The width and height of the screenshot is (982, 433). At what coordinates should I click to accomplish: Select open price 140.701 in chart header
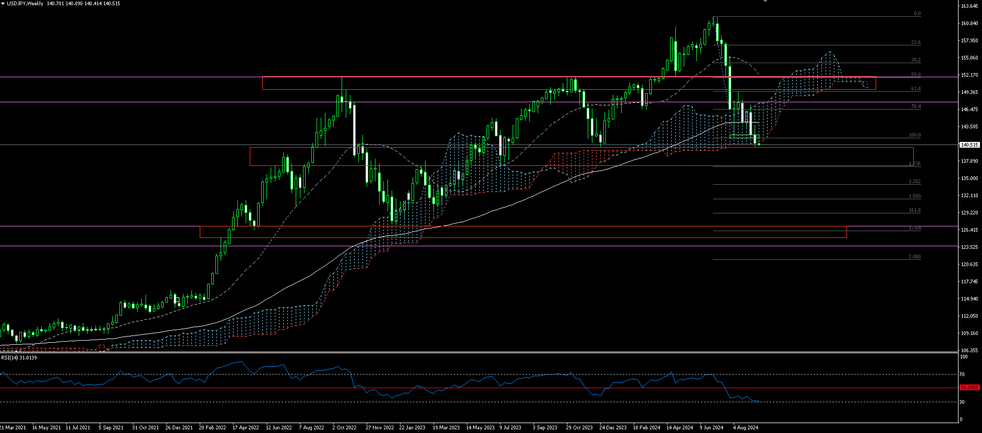[55, 4]
